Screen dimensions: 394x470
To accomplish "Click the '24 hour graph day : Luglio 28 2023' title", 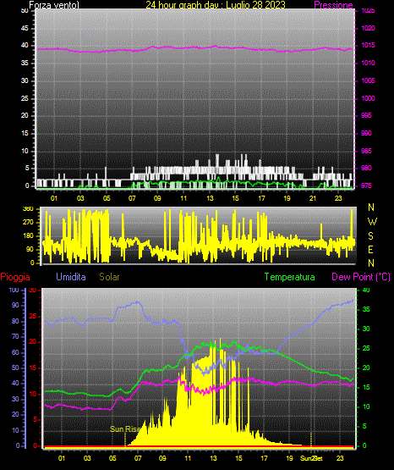I will click(216, 5).
